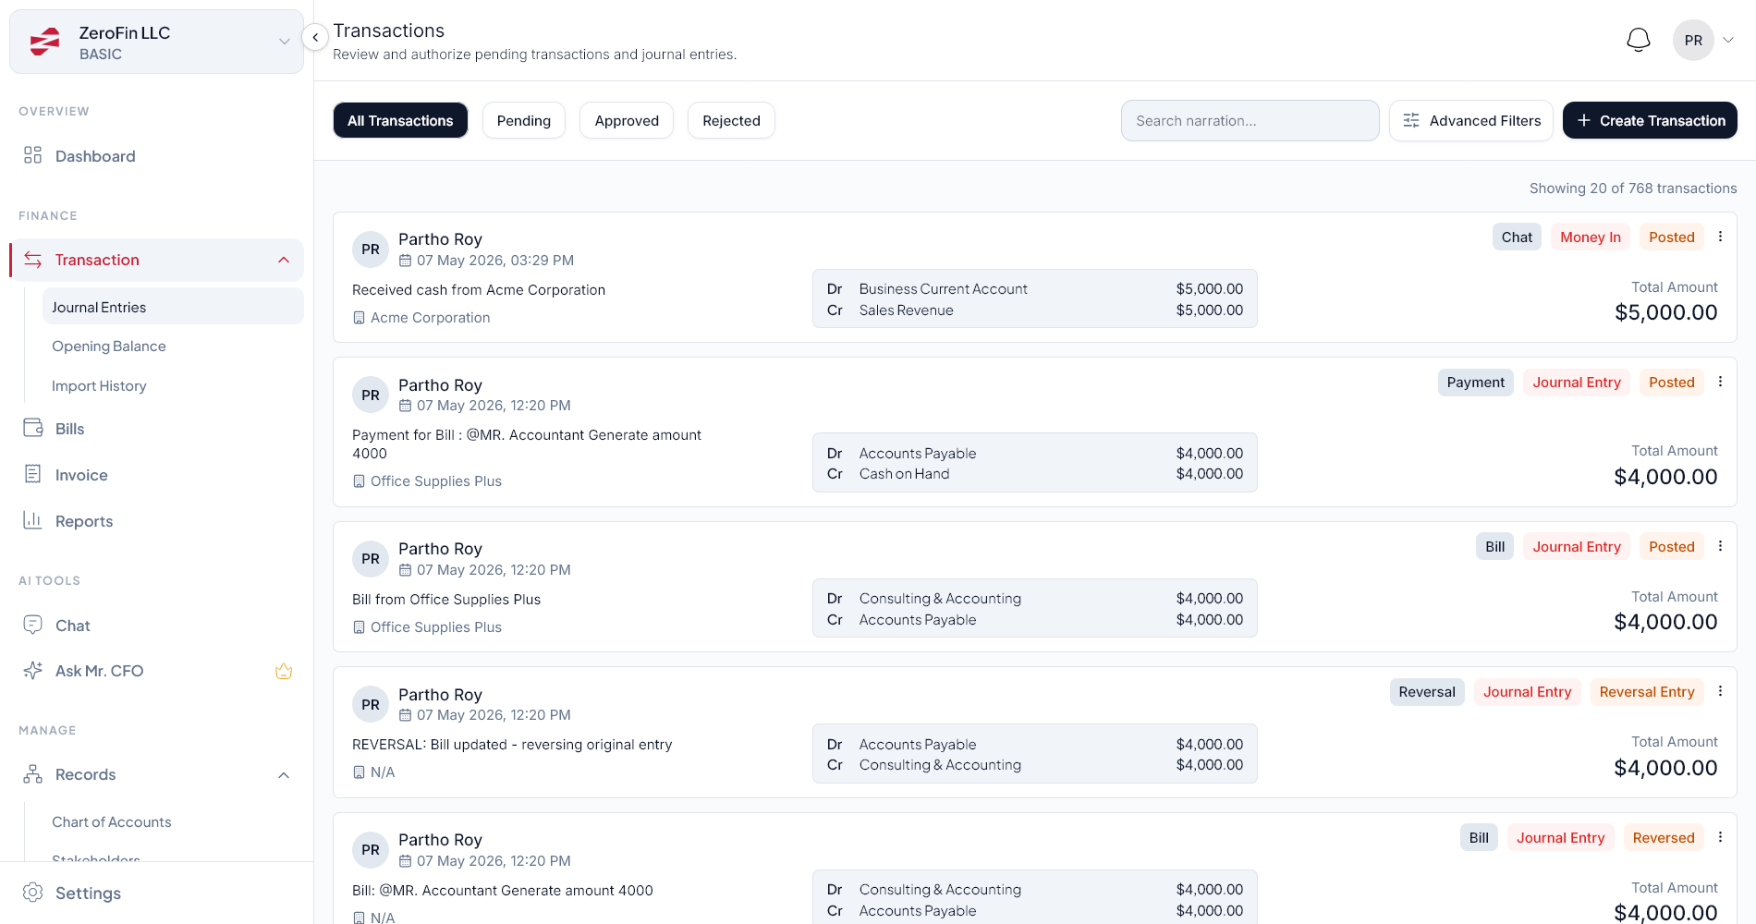This screenshot has width=1756, height=924.
Task: Open the notifications bell
Action: tap(1639, 40)
